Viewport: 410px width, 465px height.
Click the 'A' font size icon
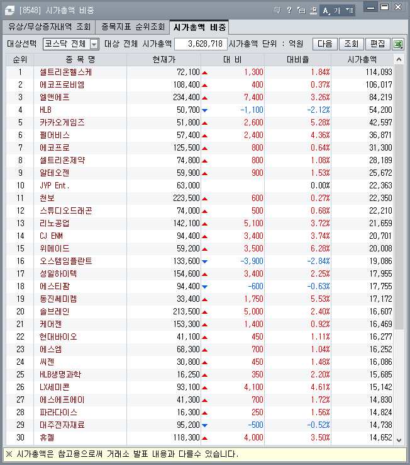pyautogui.click(x=325, y=11)
